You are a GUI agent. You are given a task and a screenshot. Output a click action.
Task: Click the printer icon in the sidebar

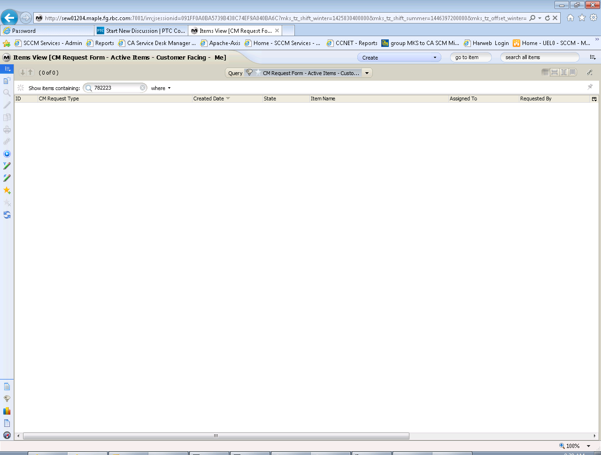coord(7,129)
